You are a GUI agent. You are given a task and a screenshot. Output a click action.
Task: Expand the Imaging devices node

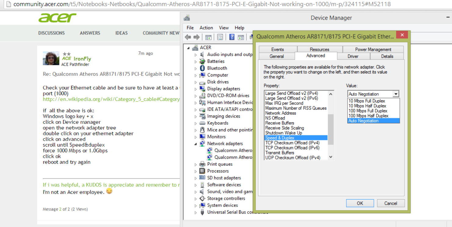point(196,116)
